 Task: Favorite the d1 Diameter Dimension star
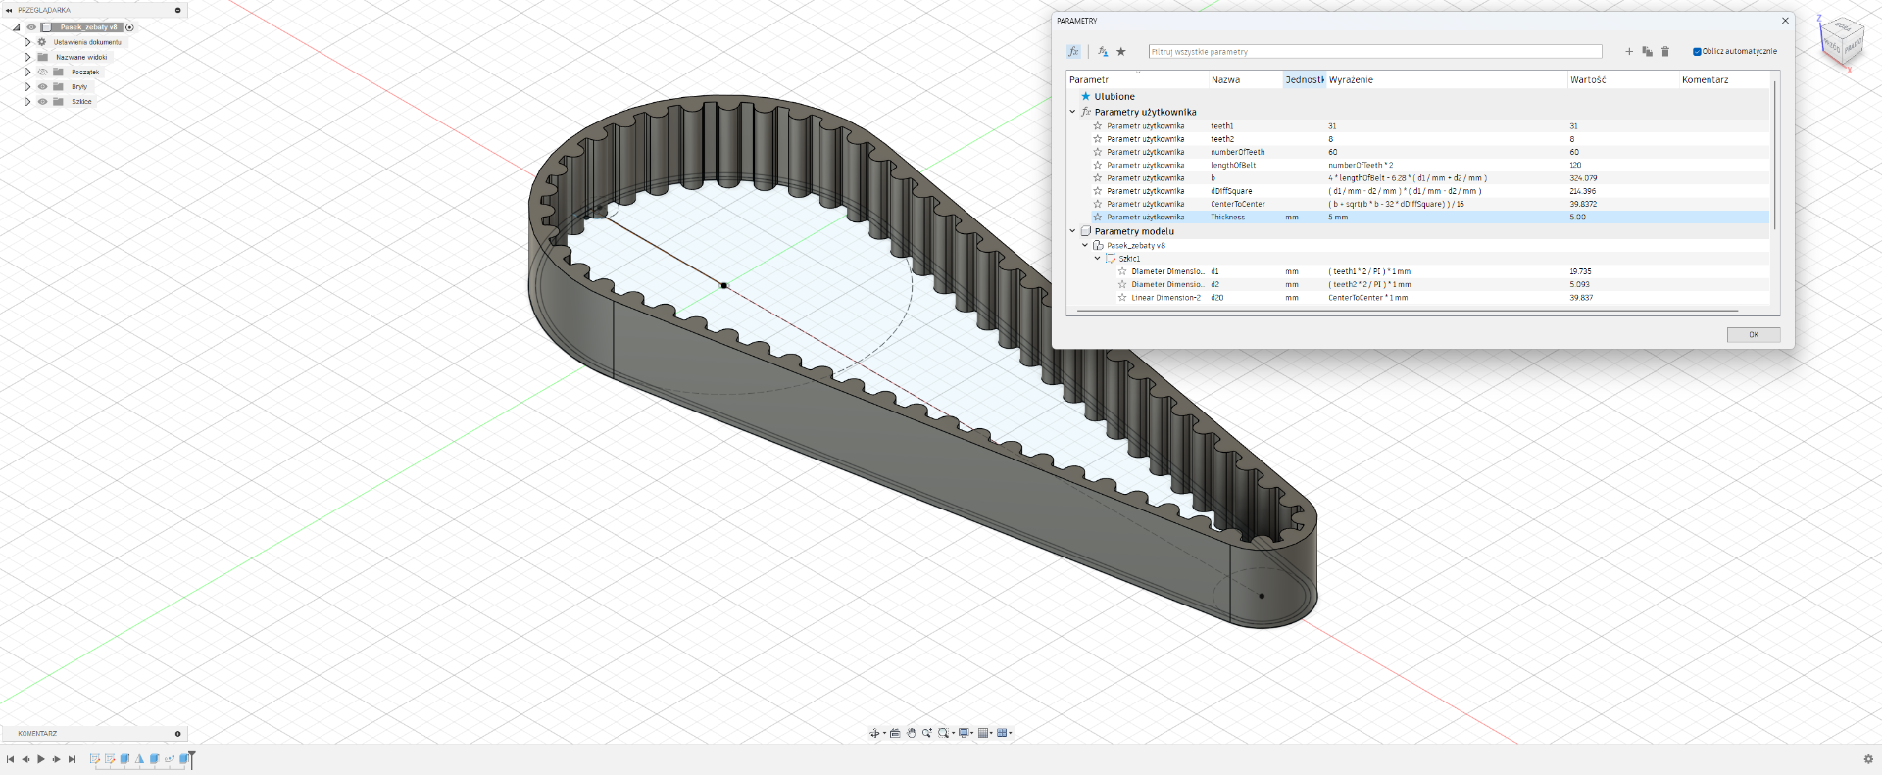[1122, 271]
